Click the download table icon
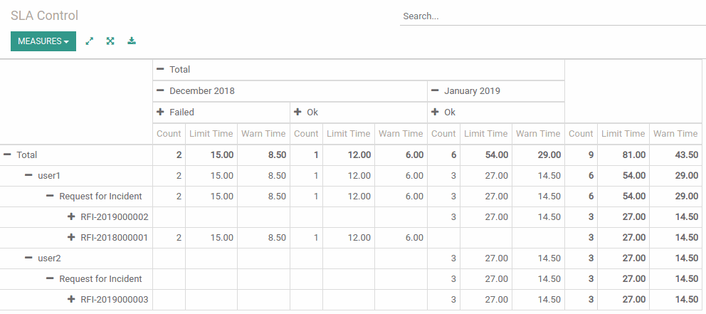This screenshot has width=706, height=314. (x=132, y=41)
